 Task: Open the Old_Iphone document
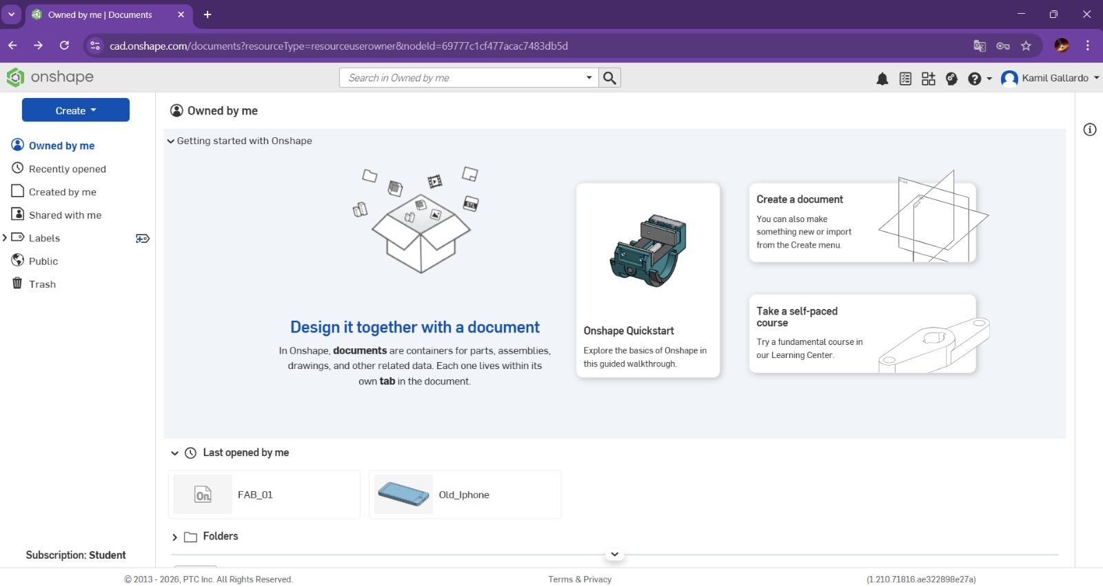[x=465, y=495]
